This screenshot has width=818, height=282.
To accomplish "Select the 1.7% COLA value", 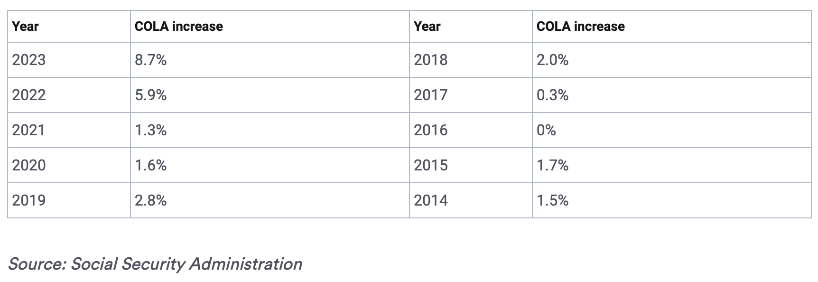I will click(552, 165).
